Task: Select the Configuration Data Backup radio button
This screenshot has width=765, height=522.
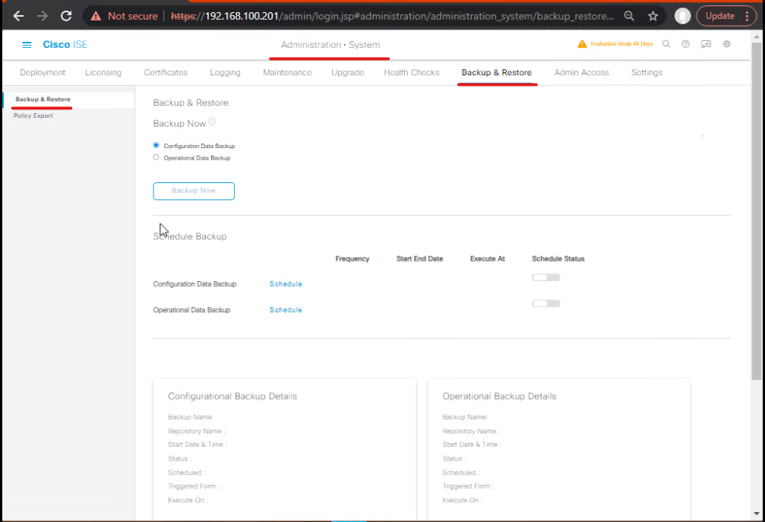Action: 156,145
